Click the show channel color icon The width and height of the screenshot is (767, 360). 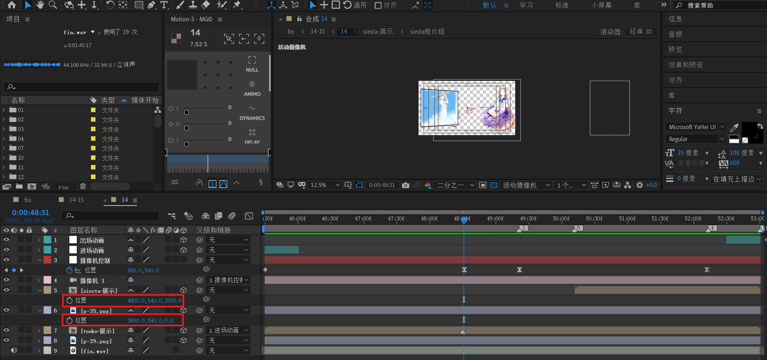click(x=428, y=185)
